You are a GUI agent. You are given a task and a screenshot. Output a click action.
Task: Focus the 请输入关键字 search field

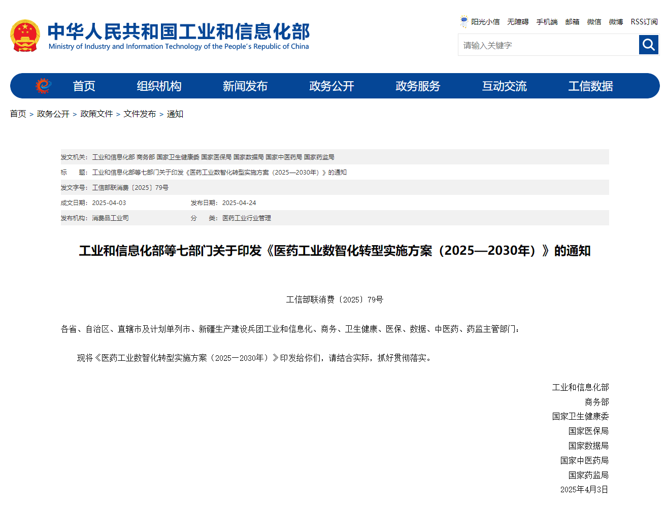tap(548, 45)
